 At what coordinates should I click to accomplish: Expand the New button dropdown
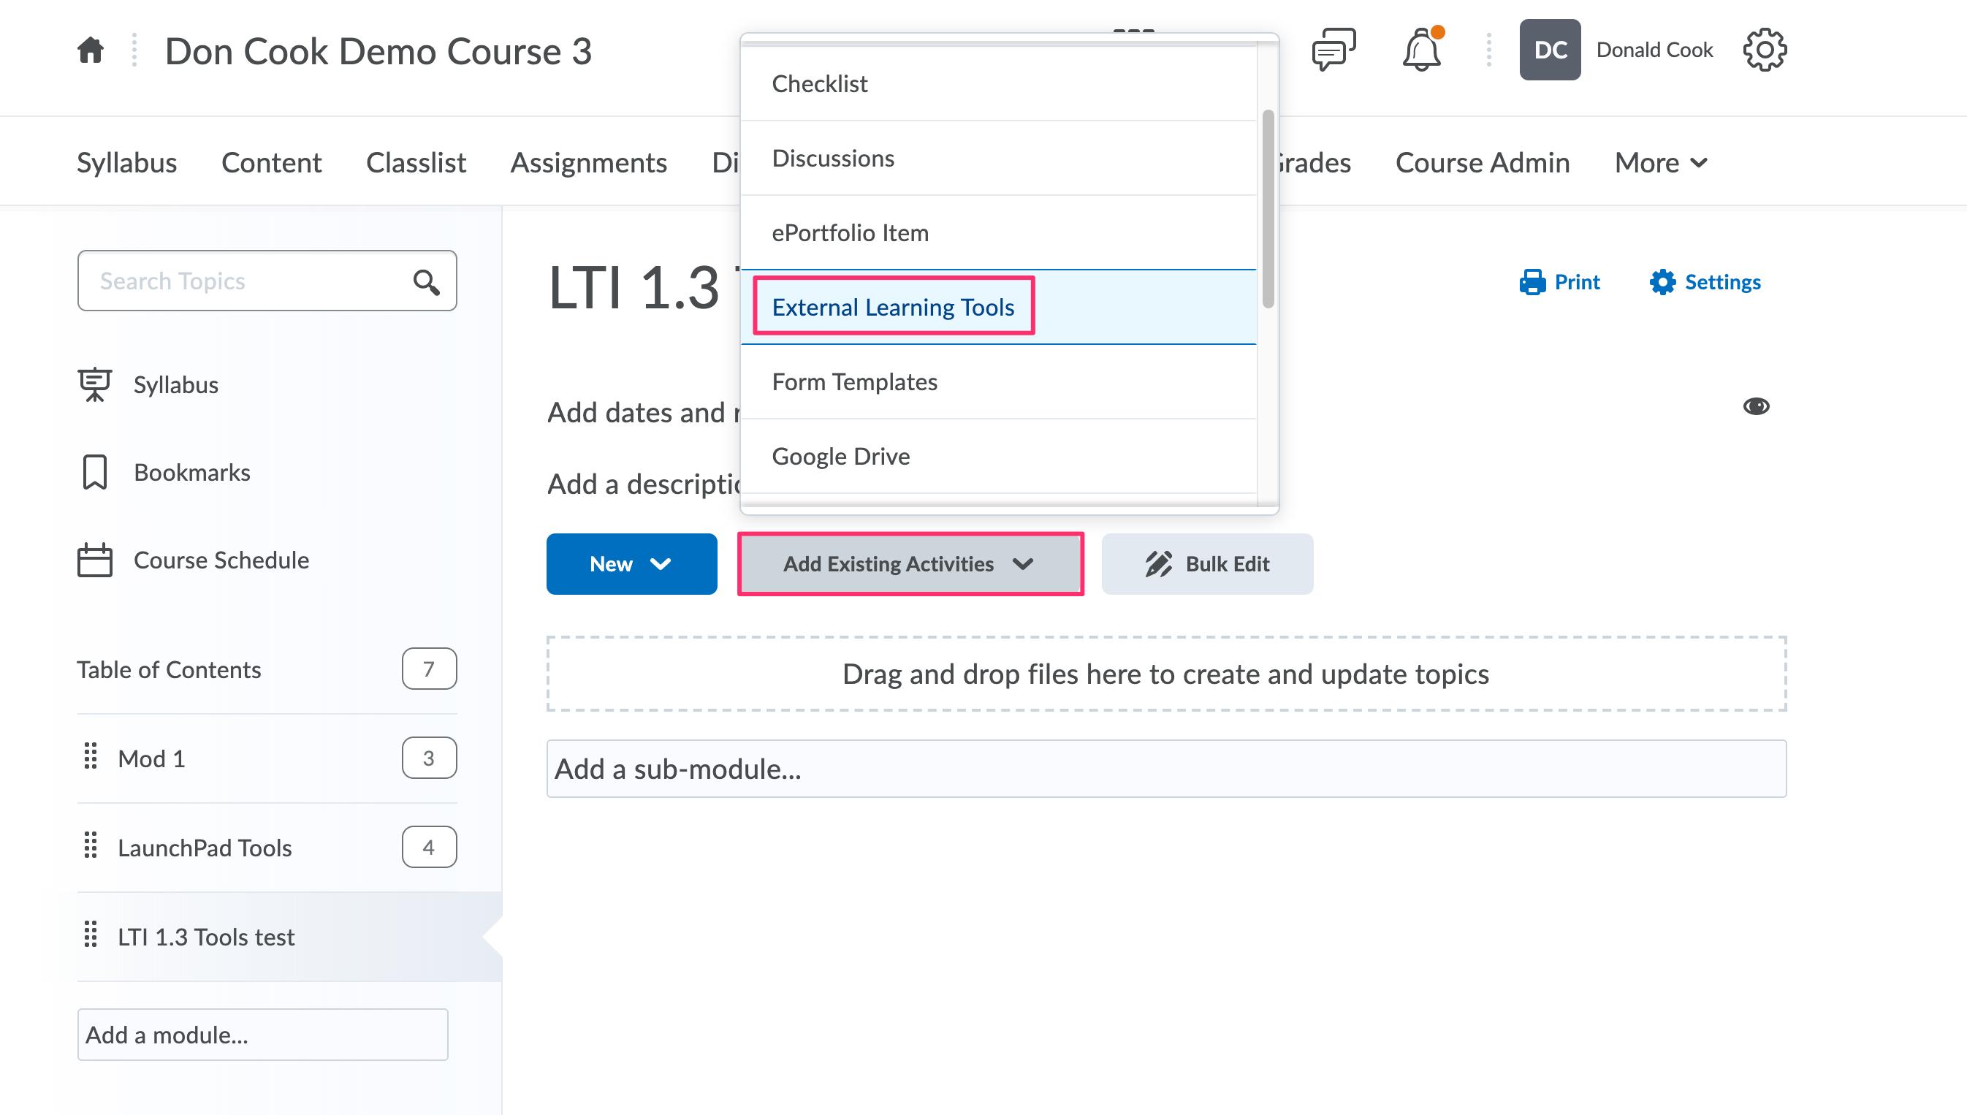click(660, 564)
